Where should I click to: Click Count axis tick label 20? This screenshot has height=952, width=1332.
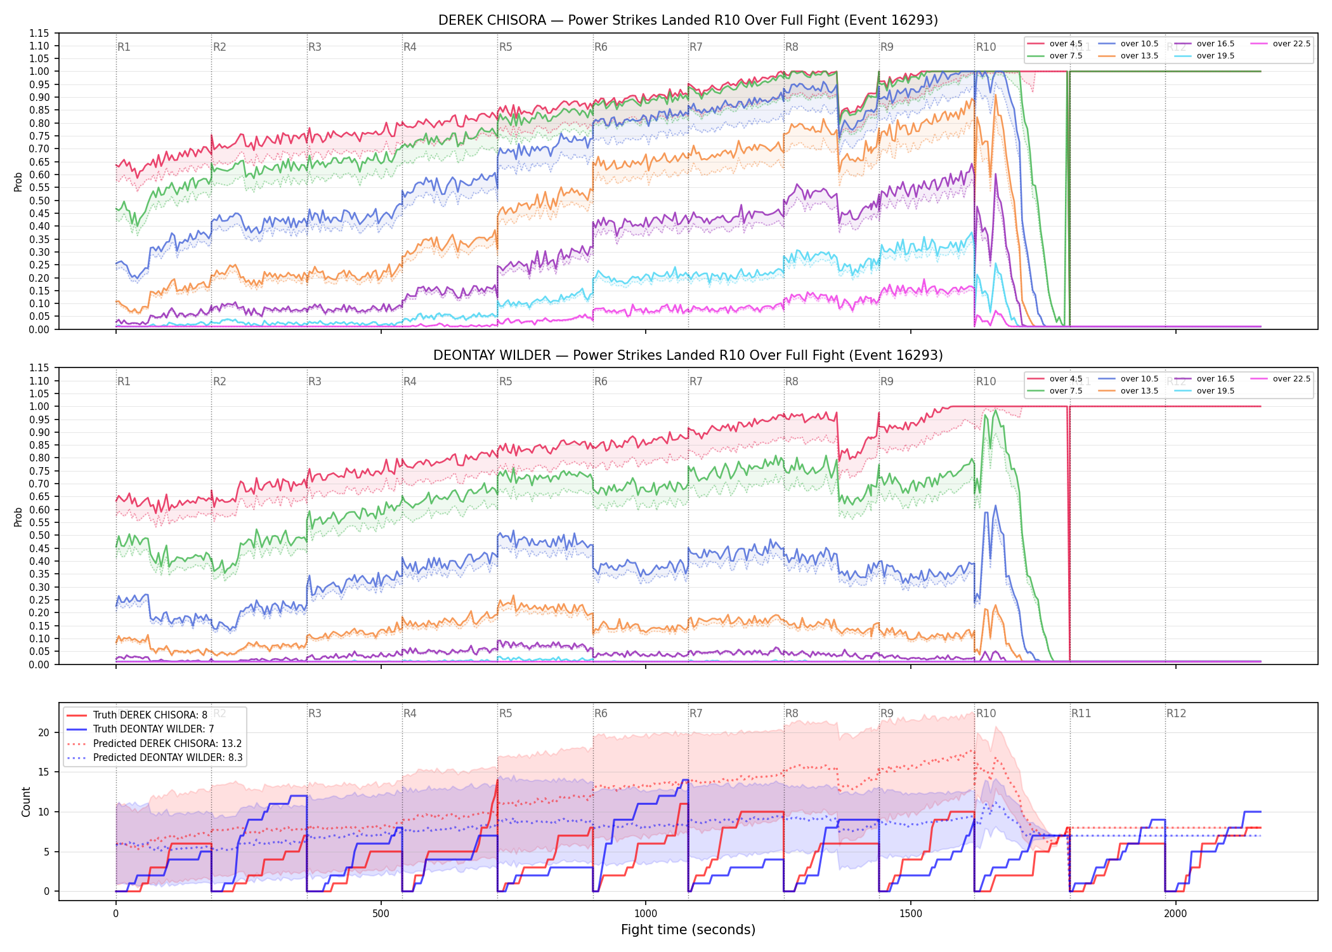pyautogui.click(x=44, y=732)
